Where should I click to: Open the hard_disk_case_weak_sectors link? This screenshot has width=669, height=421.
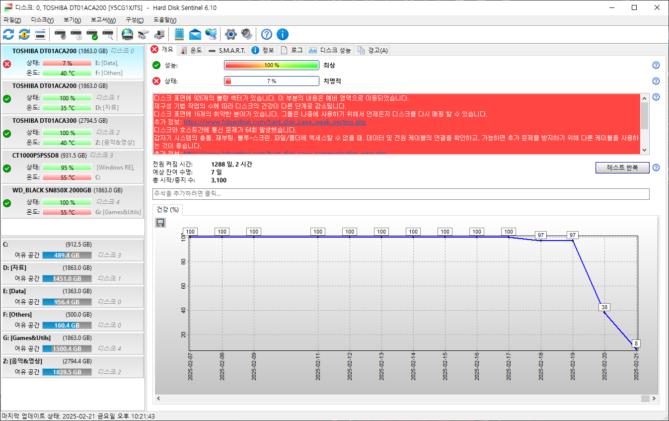pos(275,122)
